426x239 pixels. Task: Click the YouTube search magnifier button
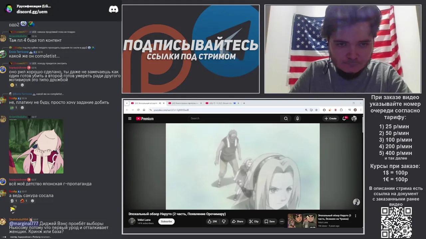pyautogui.click(x=286, y=119)
